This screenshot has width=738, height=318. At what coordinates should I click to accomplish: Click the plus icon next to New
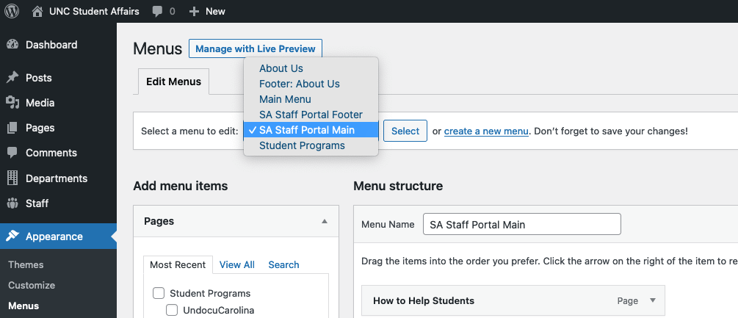194,11
